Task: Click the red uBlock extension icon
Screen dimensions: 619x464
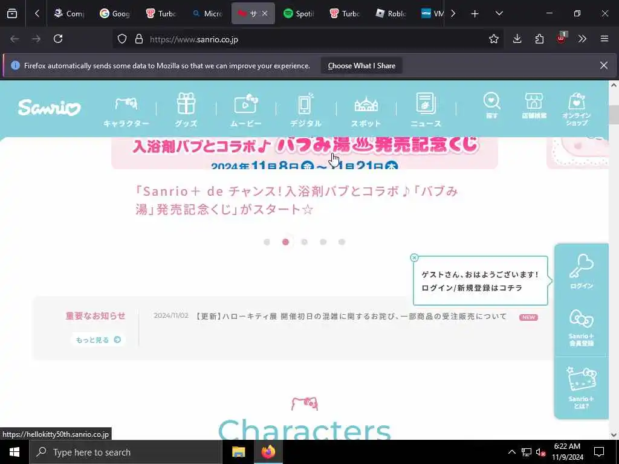Action: [562, 39]
